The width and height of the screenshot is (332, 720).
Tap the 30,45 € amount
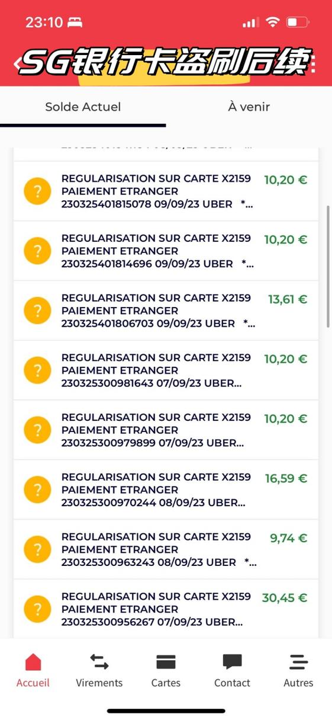[285, 598]
